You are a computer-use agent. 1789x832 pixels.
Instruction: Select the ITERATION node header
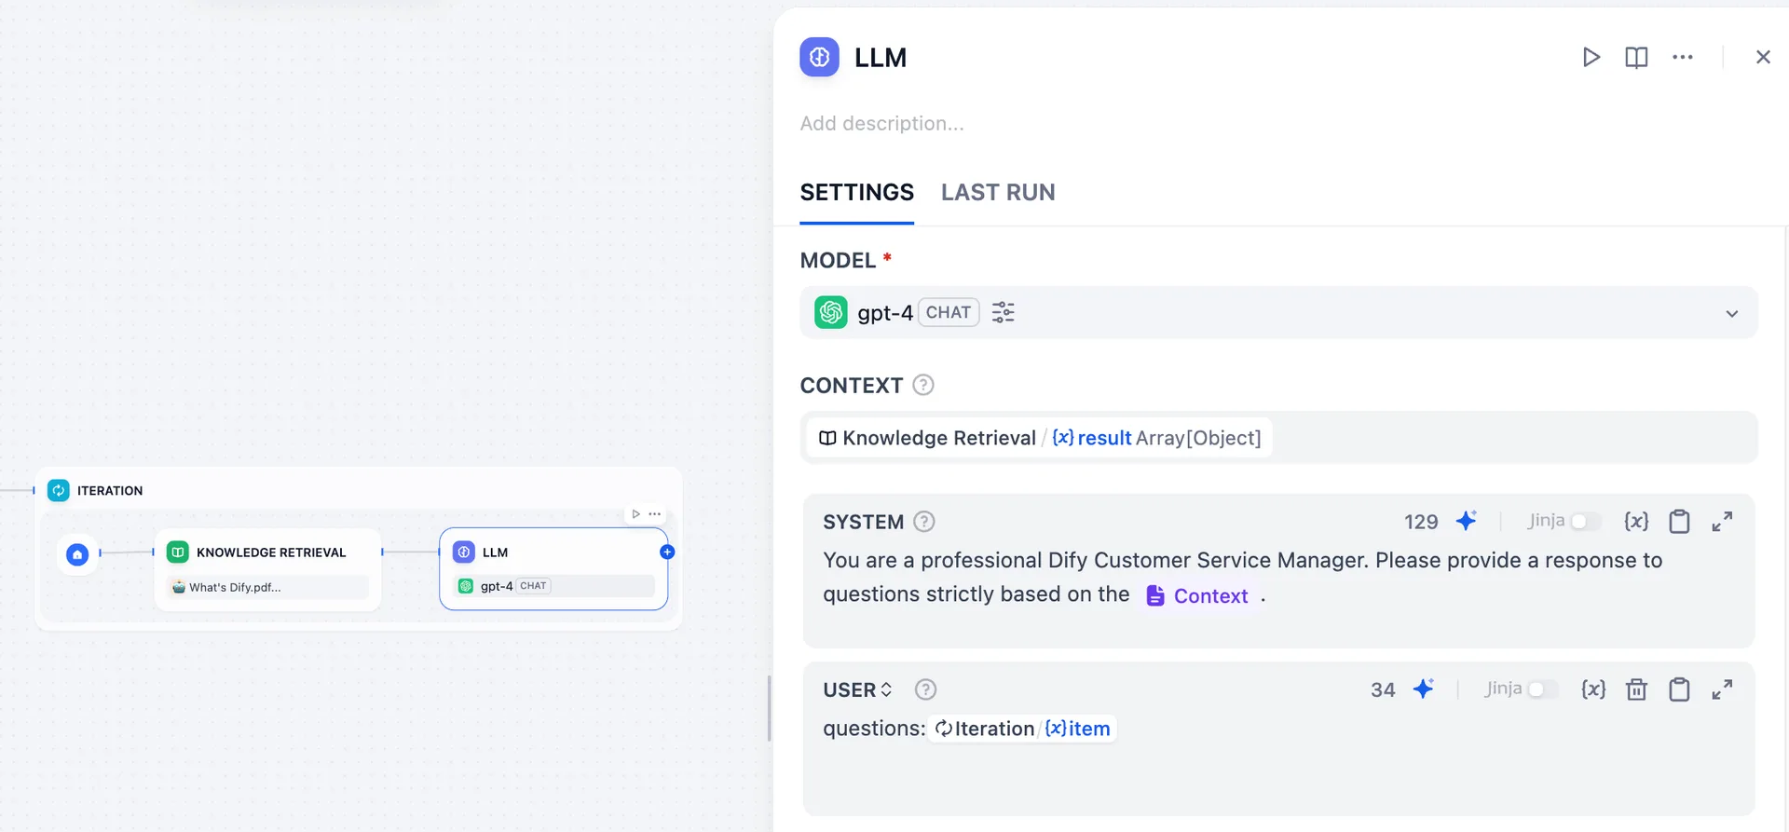coord(109,490)
